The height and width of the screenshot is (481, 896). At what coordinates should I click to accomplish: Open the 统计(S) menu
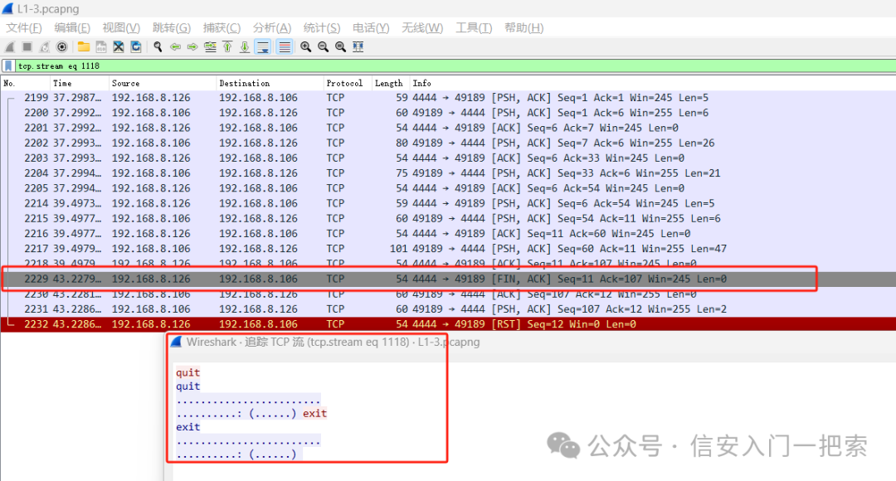click(322, 27)
